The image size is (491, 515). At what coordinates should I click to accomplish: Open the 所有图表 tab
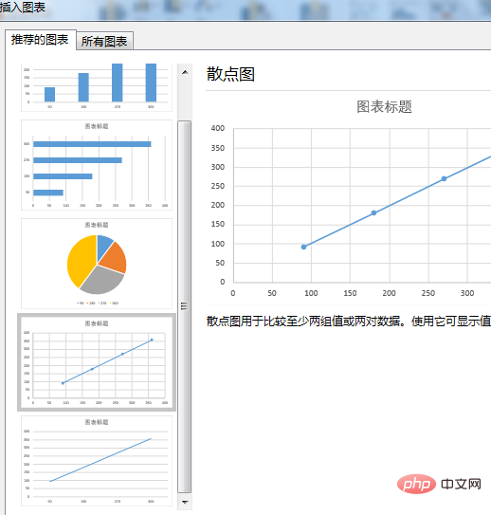[104, 41]
